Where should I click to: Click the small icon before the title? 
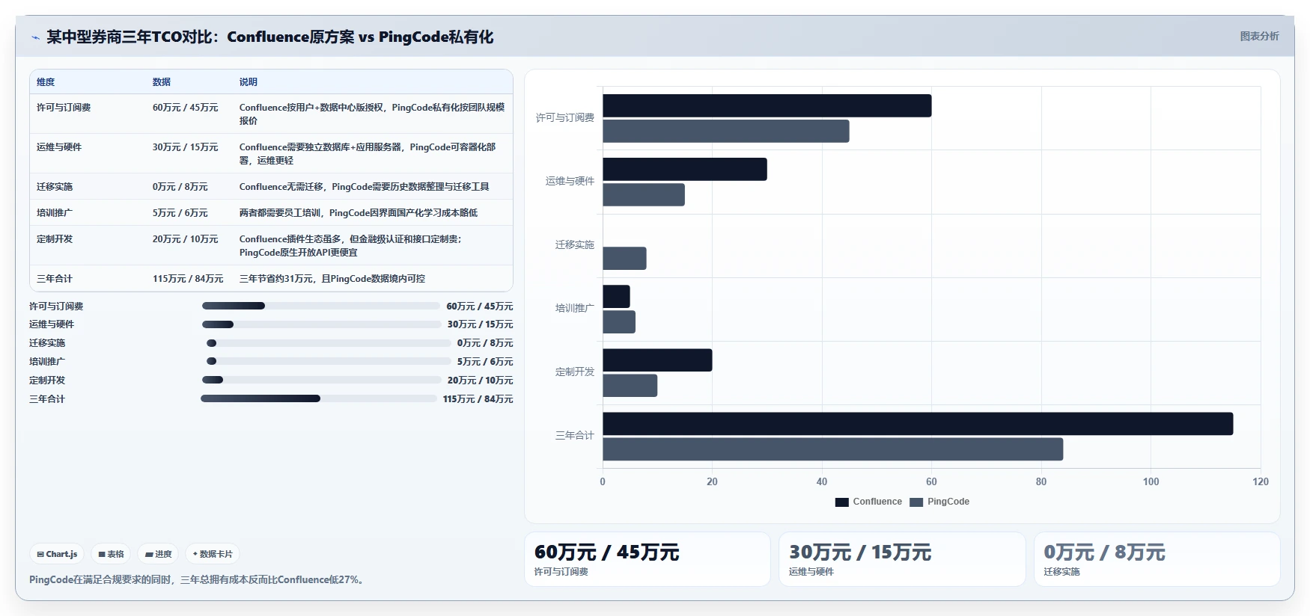[35, 37]
